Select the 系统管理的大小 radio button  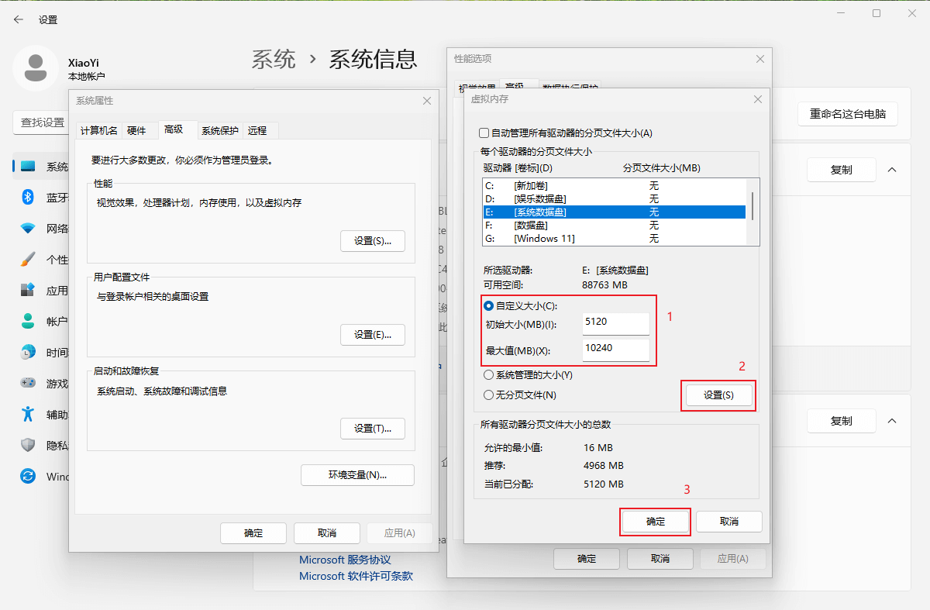tap(488, 373)
